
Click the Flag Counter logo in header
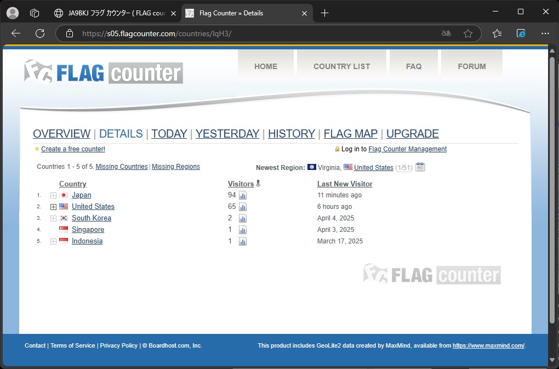tap(104, 72)
